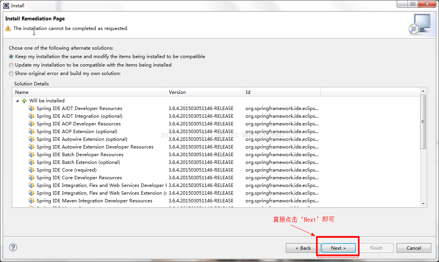
Task: Click feature icon for Flex and Web Services Developer row
Action: (32, 185)
